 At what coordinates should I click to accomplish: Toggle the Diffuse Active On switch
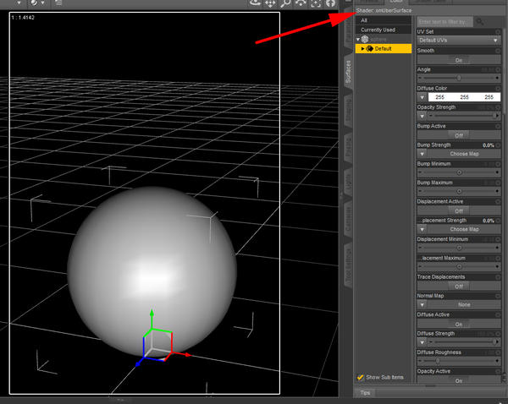click(459, 324)
